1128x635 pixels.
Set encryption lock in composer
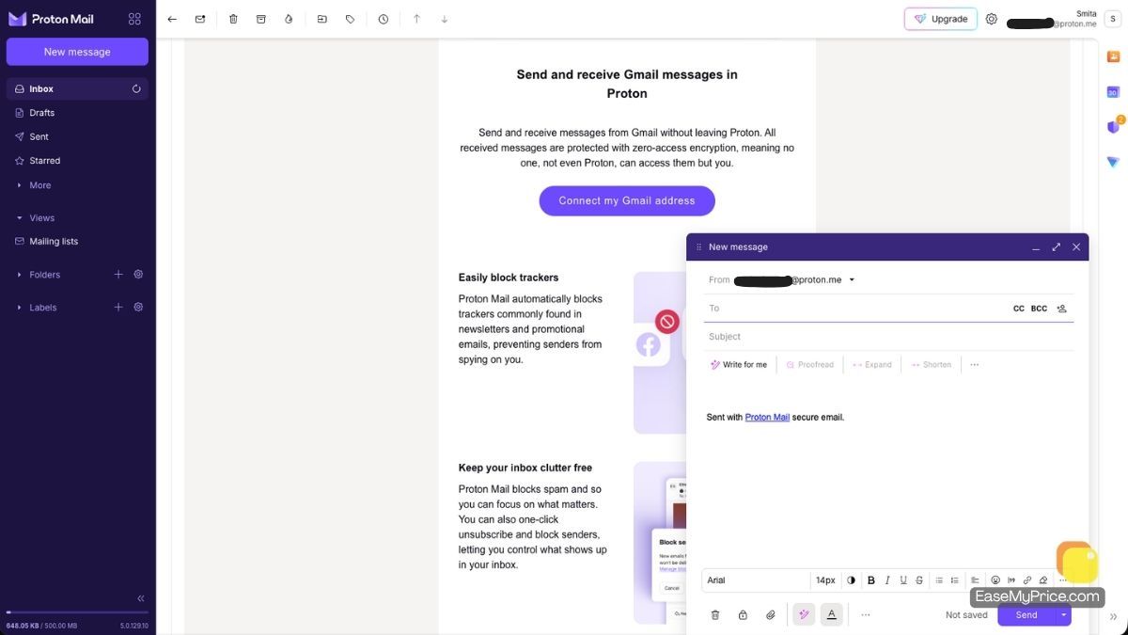coord(743,615)
